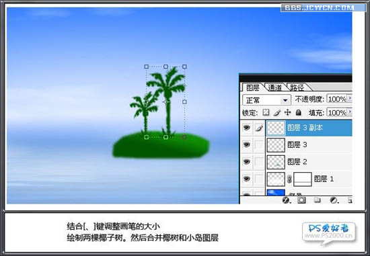Hide the 图层 3 layer
Screen dimensions: 370x256
point(247,144)
